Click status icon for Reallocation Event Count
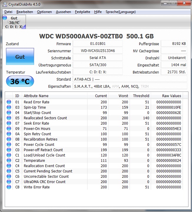192x212 pixels. [x=9, y=166]
